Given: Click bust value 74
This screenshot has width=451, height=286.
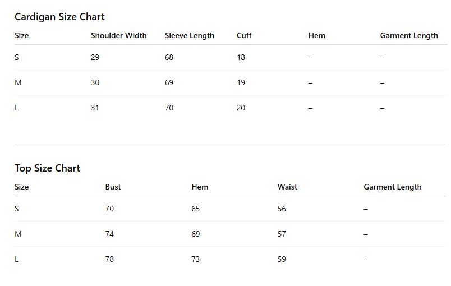Looking at the screenshot, I should click(x=109, y=234).
